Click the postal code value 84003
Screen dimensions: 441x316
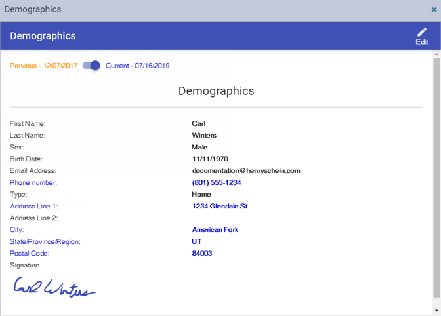pos(201,253)
